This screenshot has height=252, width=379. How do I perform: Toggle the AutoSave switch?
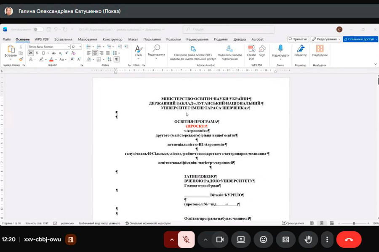click(x=38, y=29)
